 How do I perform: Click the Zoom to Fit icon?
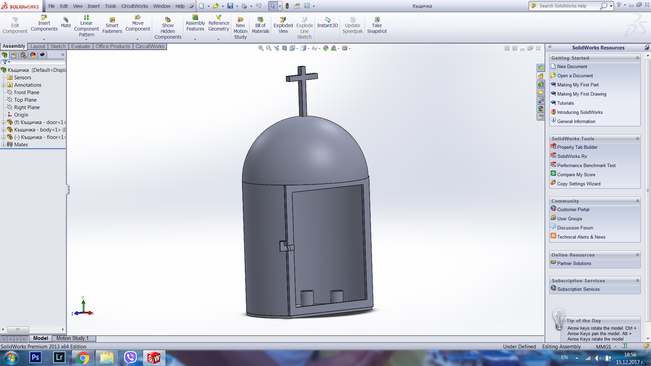[261, 48]
